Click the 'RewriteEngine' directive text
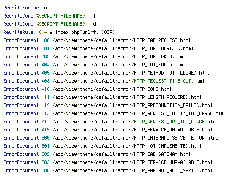Image resolution: width=233 pixels, height=178 pixels. pos(21,8)
